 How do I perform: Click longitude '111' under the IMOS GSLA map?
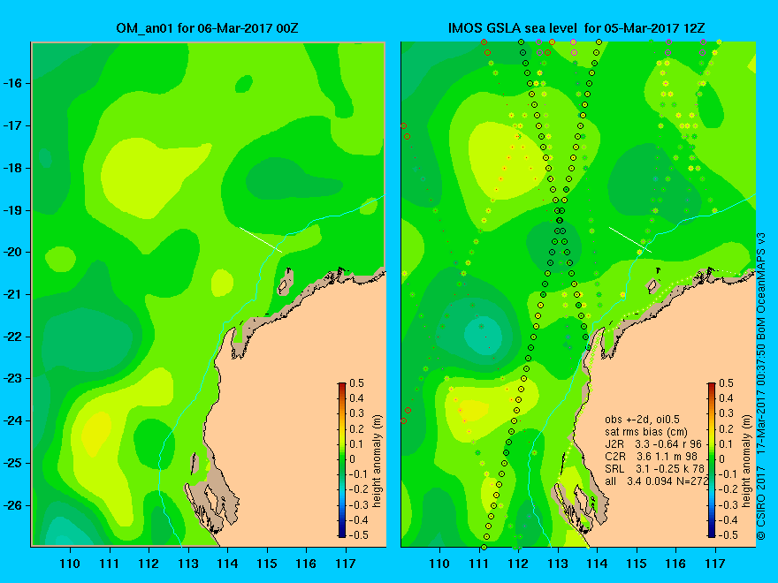pyautogui.click(x=479, y=564)
